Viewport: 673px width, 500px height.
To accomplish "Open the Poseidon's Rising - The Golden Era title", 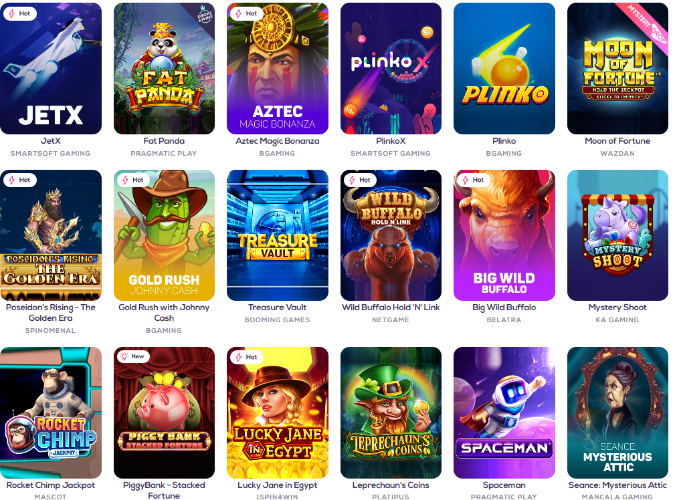I will (x=51, y=313).
